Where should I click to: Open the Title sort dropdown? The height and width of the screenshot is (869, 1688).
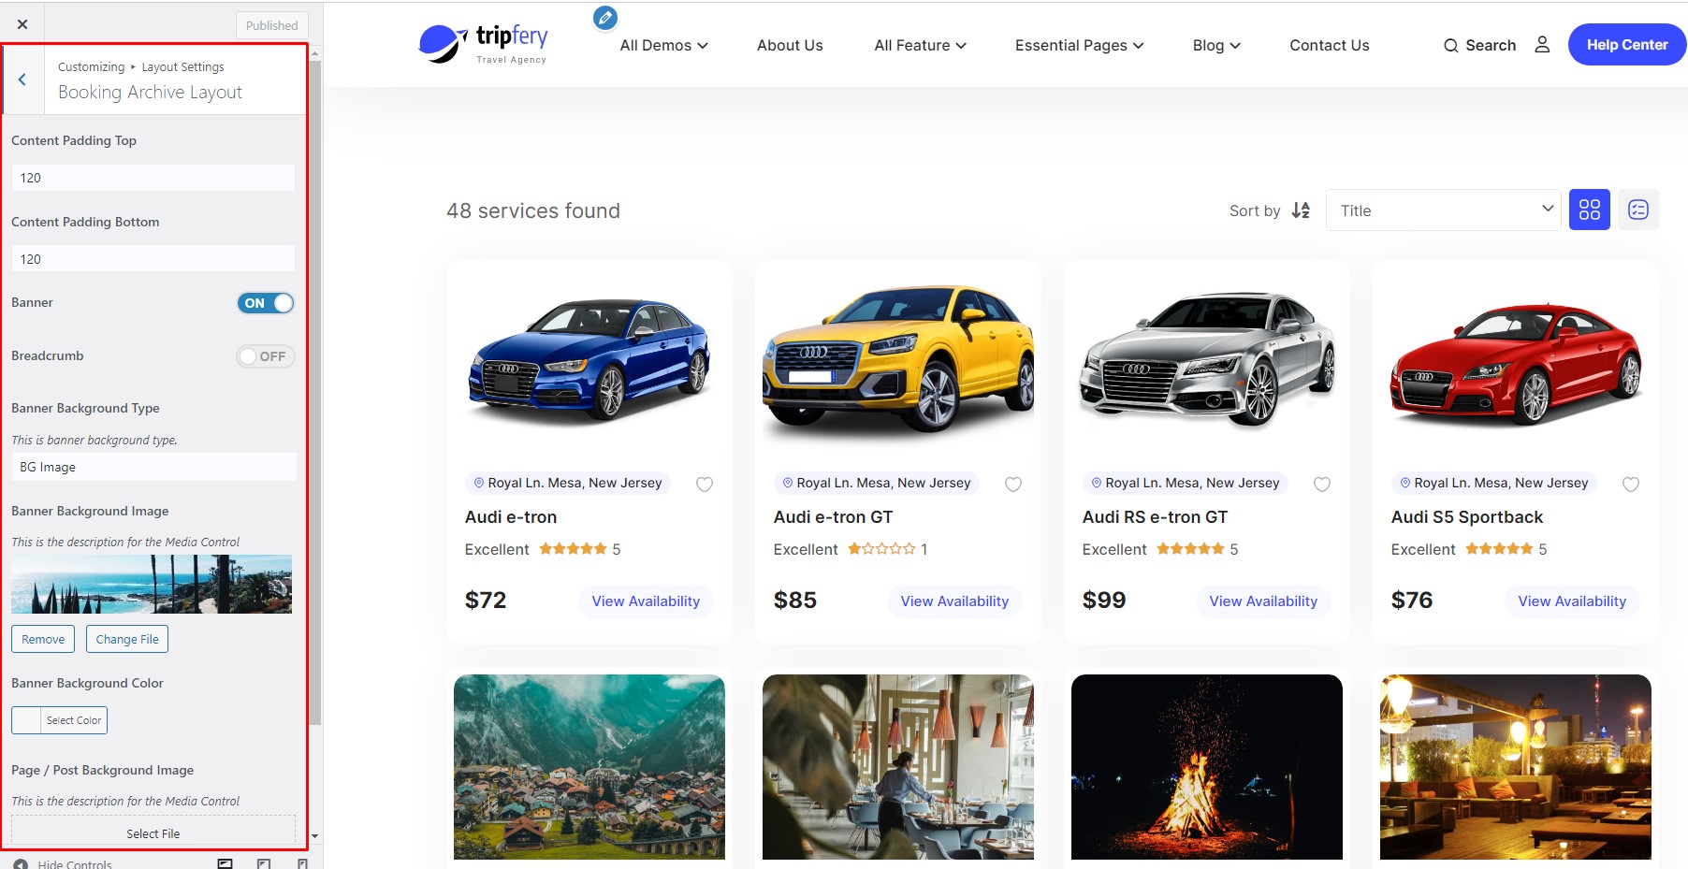click(x=1444, y=210)
